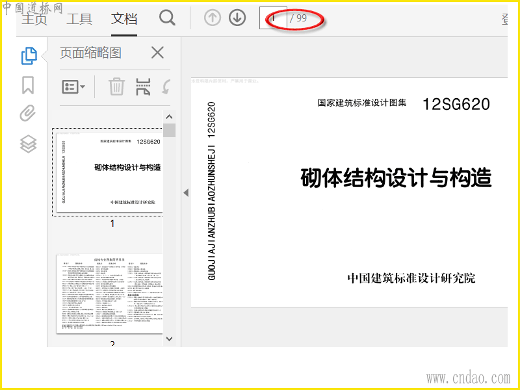Click the page break/insert pages icon
The image size is (520, 390).
143,86
